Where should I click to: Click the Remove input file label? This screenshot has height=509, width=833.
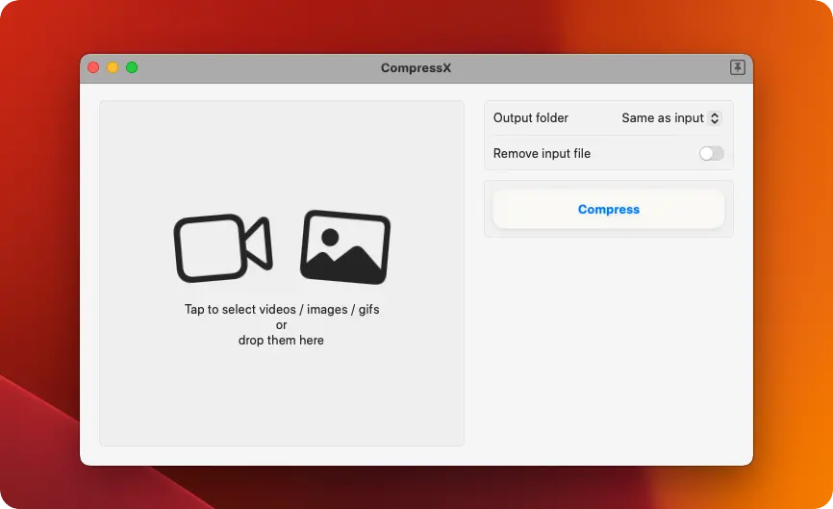point(542,154)
